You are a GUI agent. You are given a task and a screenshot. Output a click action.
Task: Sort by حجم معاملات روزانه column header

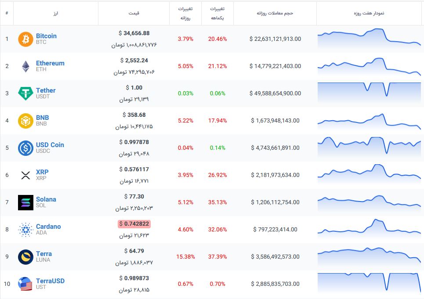point(275,13)
